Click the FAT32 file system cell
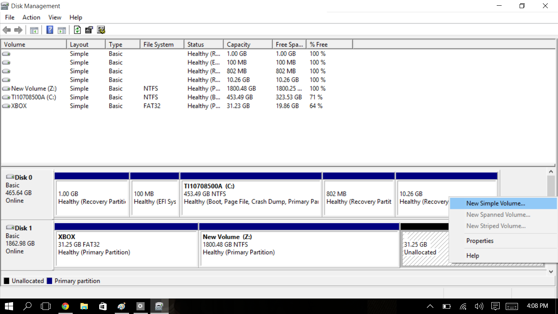The width and height of the screenshot is (558, 314). pos(152,105)
